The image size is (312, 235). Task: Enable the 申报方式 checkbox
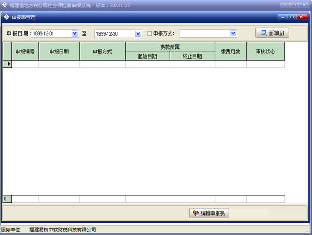(x=149, y=33)
